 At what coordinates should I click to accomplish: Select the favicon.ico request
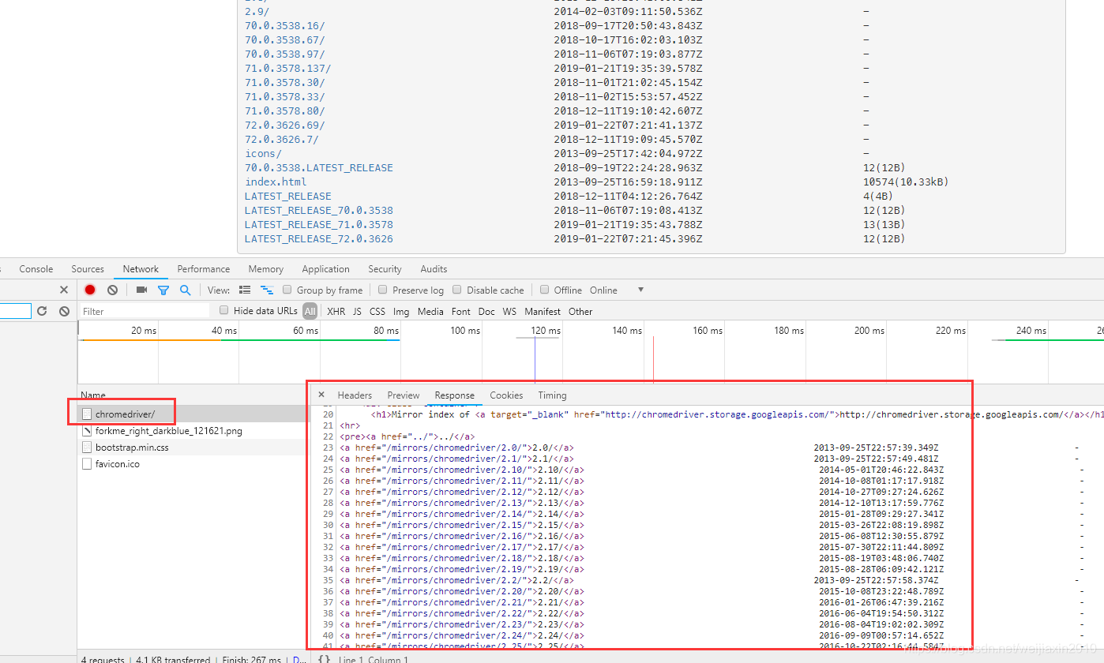click(x=192, y=464)
